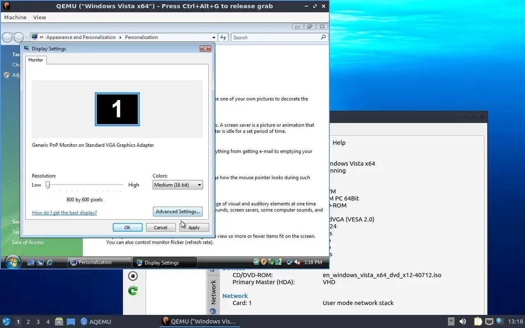Switch to Display Settings taskbar button
525x328 pixels.
165,262
